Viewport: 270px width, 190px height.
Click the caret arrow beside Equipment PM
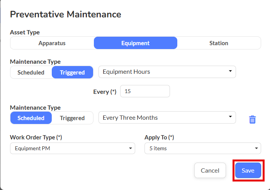[x=131, y=148]
